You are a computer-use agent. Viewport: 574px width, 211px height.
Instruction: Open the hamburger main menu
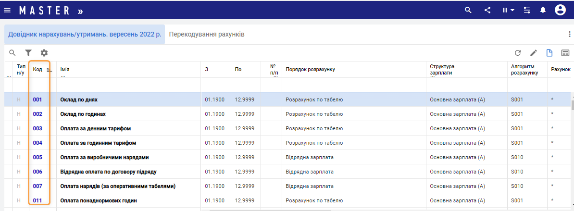pyautogui.click(x=7, y=10)
